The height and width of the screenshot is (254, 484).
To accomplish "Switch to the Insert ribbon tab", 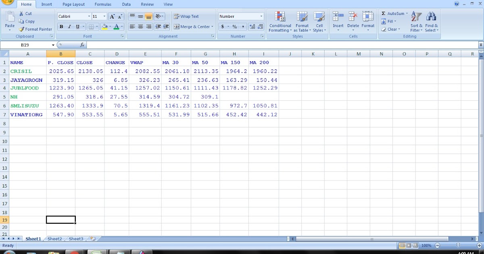I will click(x=46, y=4).
